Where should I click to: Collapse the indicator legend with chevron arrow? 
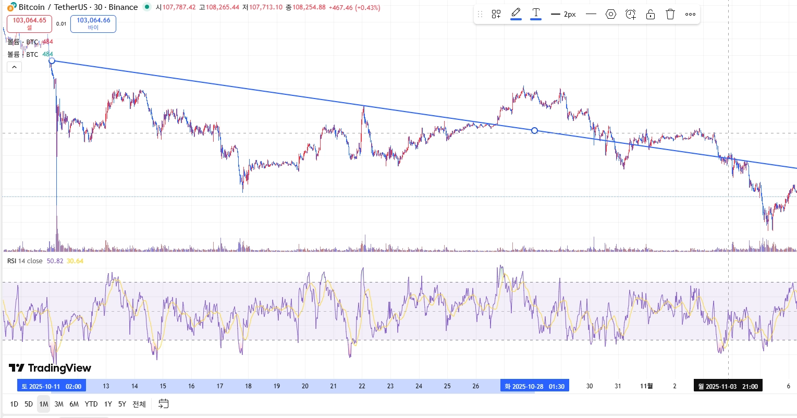pyautogui.click(x=14, y=67)
